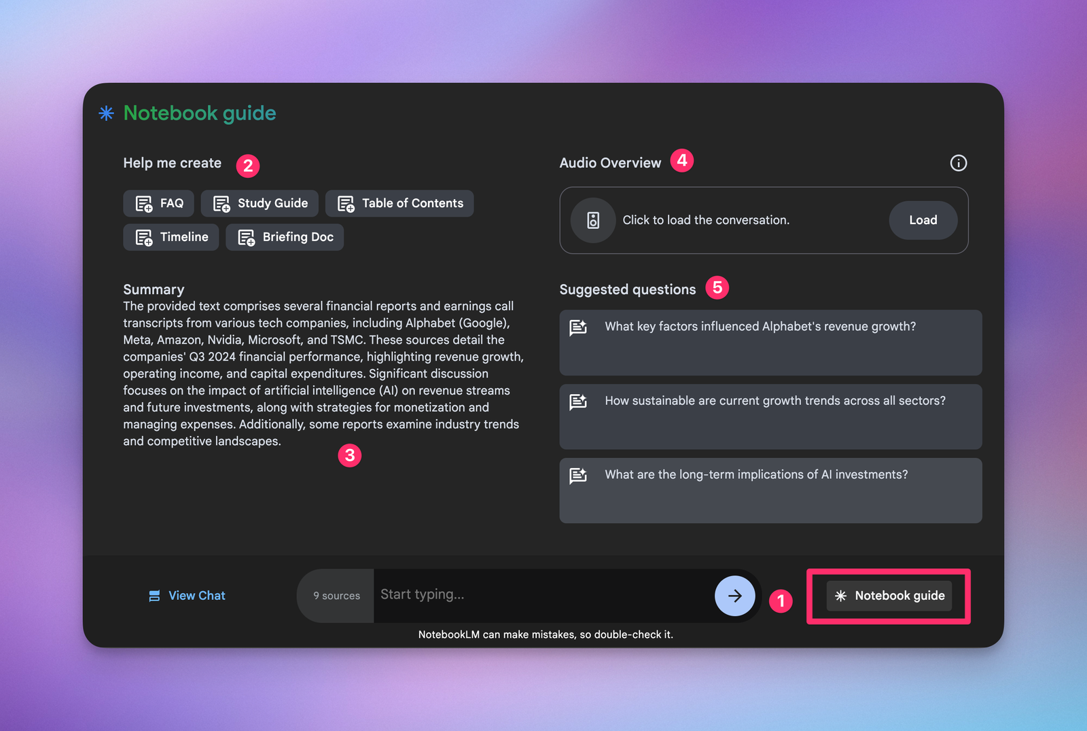The height and width of the screenshot is (731, 1087).
Task: Select the Alphabet revenue growth suggested question
Action: coord(770,342)
